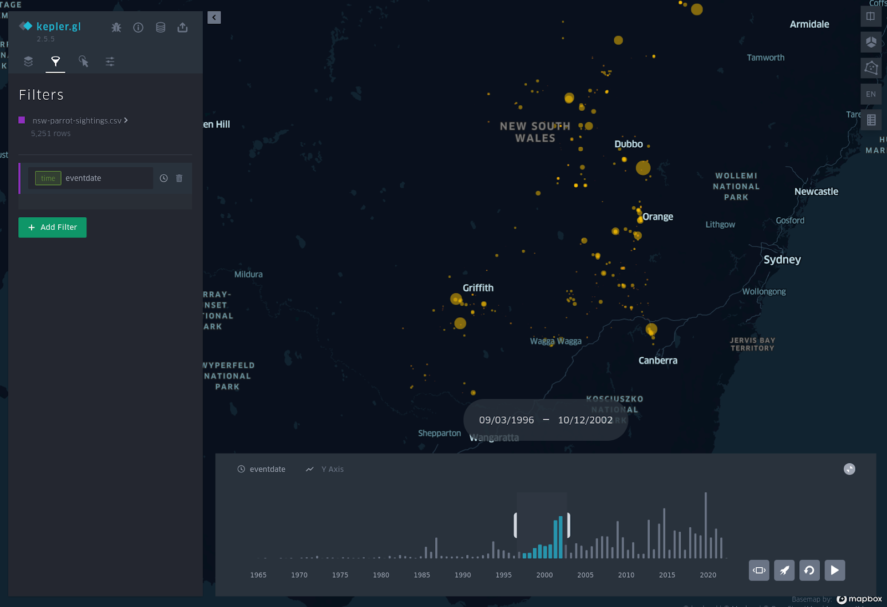
Task: Open the EN language selector
Action: tap(871, 94)
